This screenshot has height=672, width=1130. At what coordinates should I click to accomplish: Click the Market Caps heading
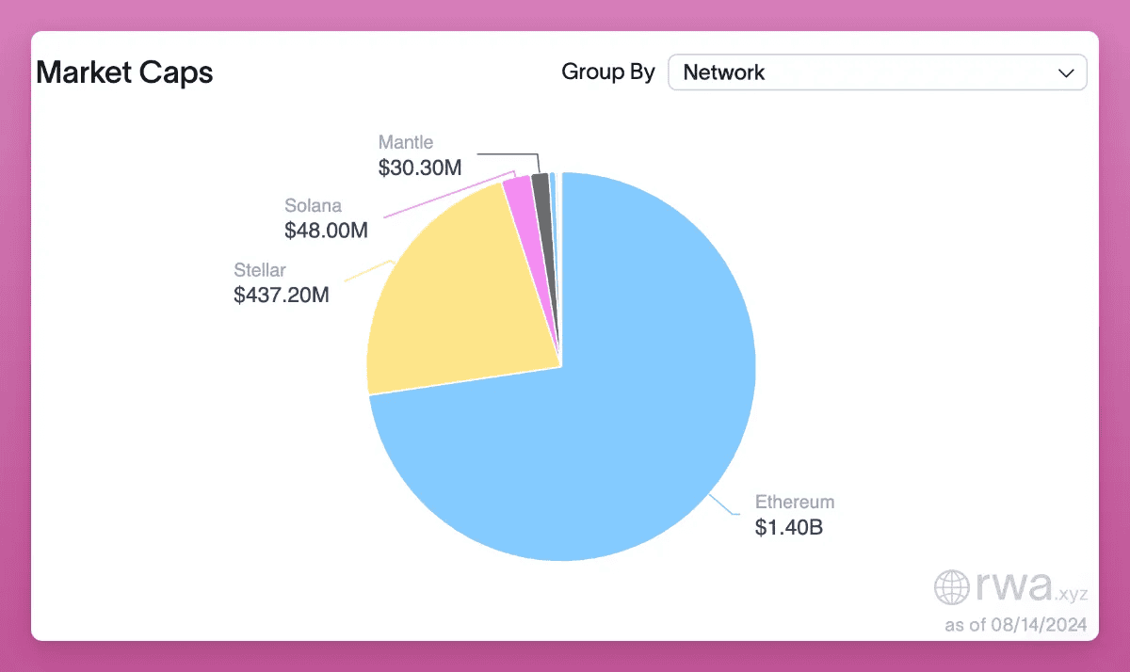124,72
